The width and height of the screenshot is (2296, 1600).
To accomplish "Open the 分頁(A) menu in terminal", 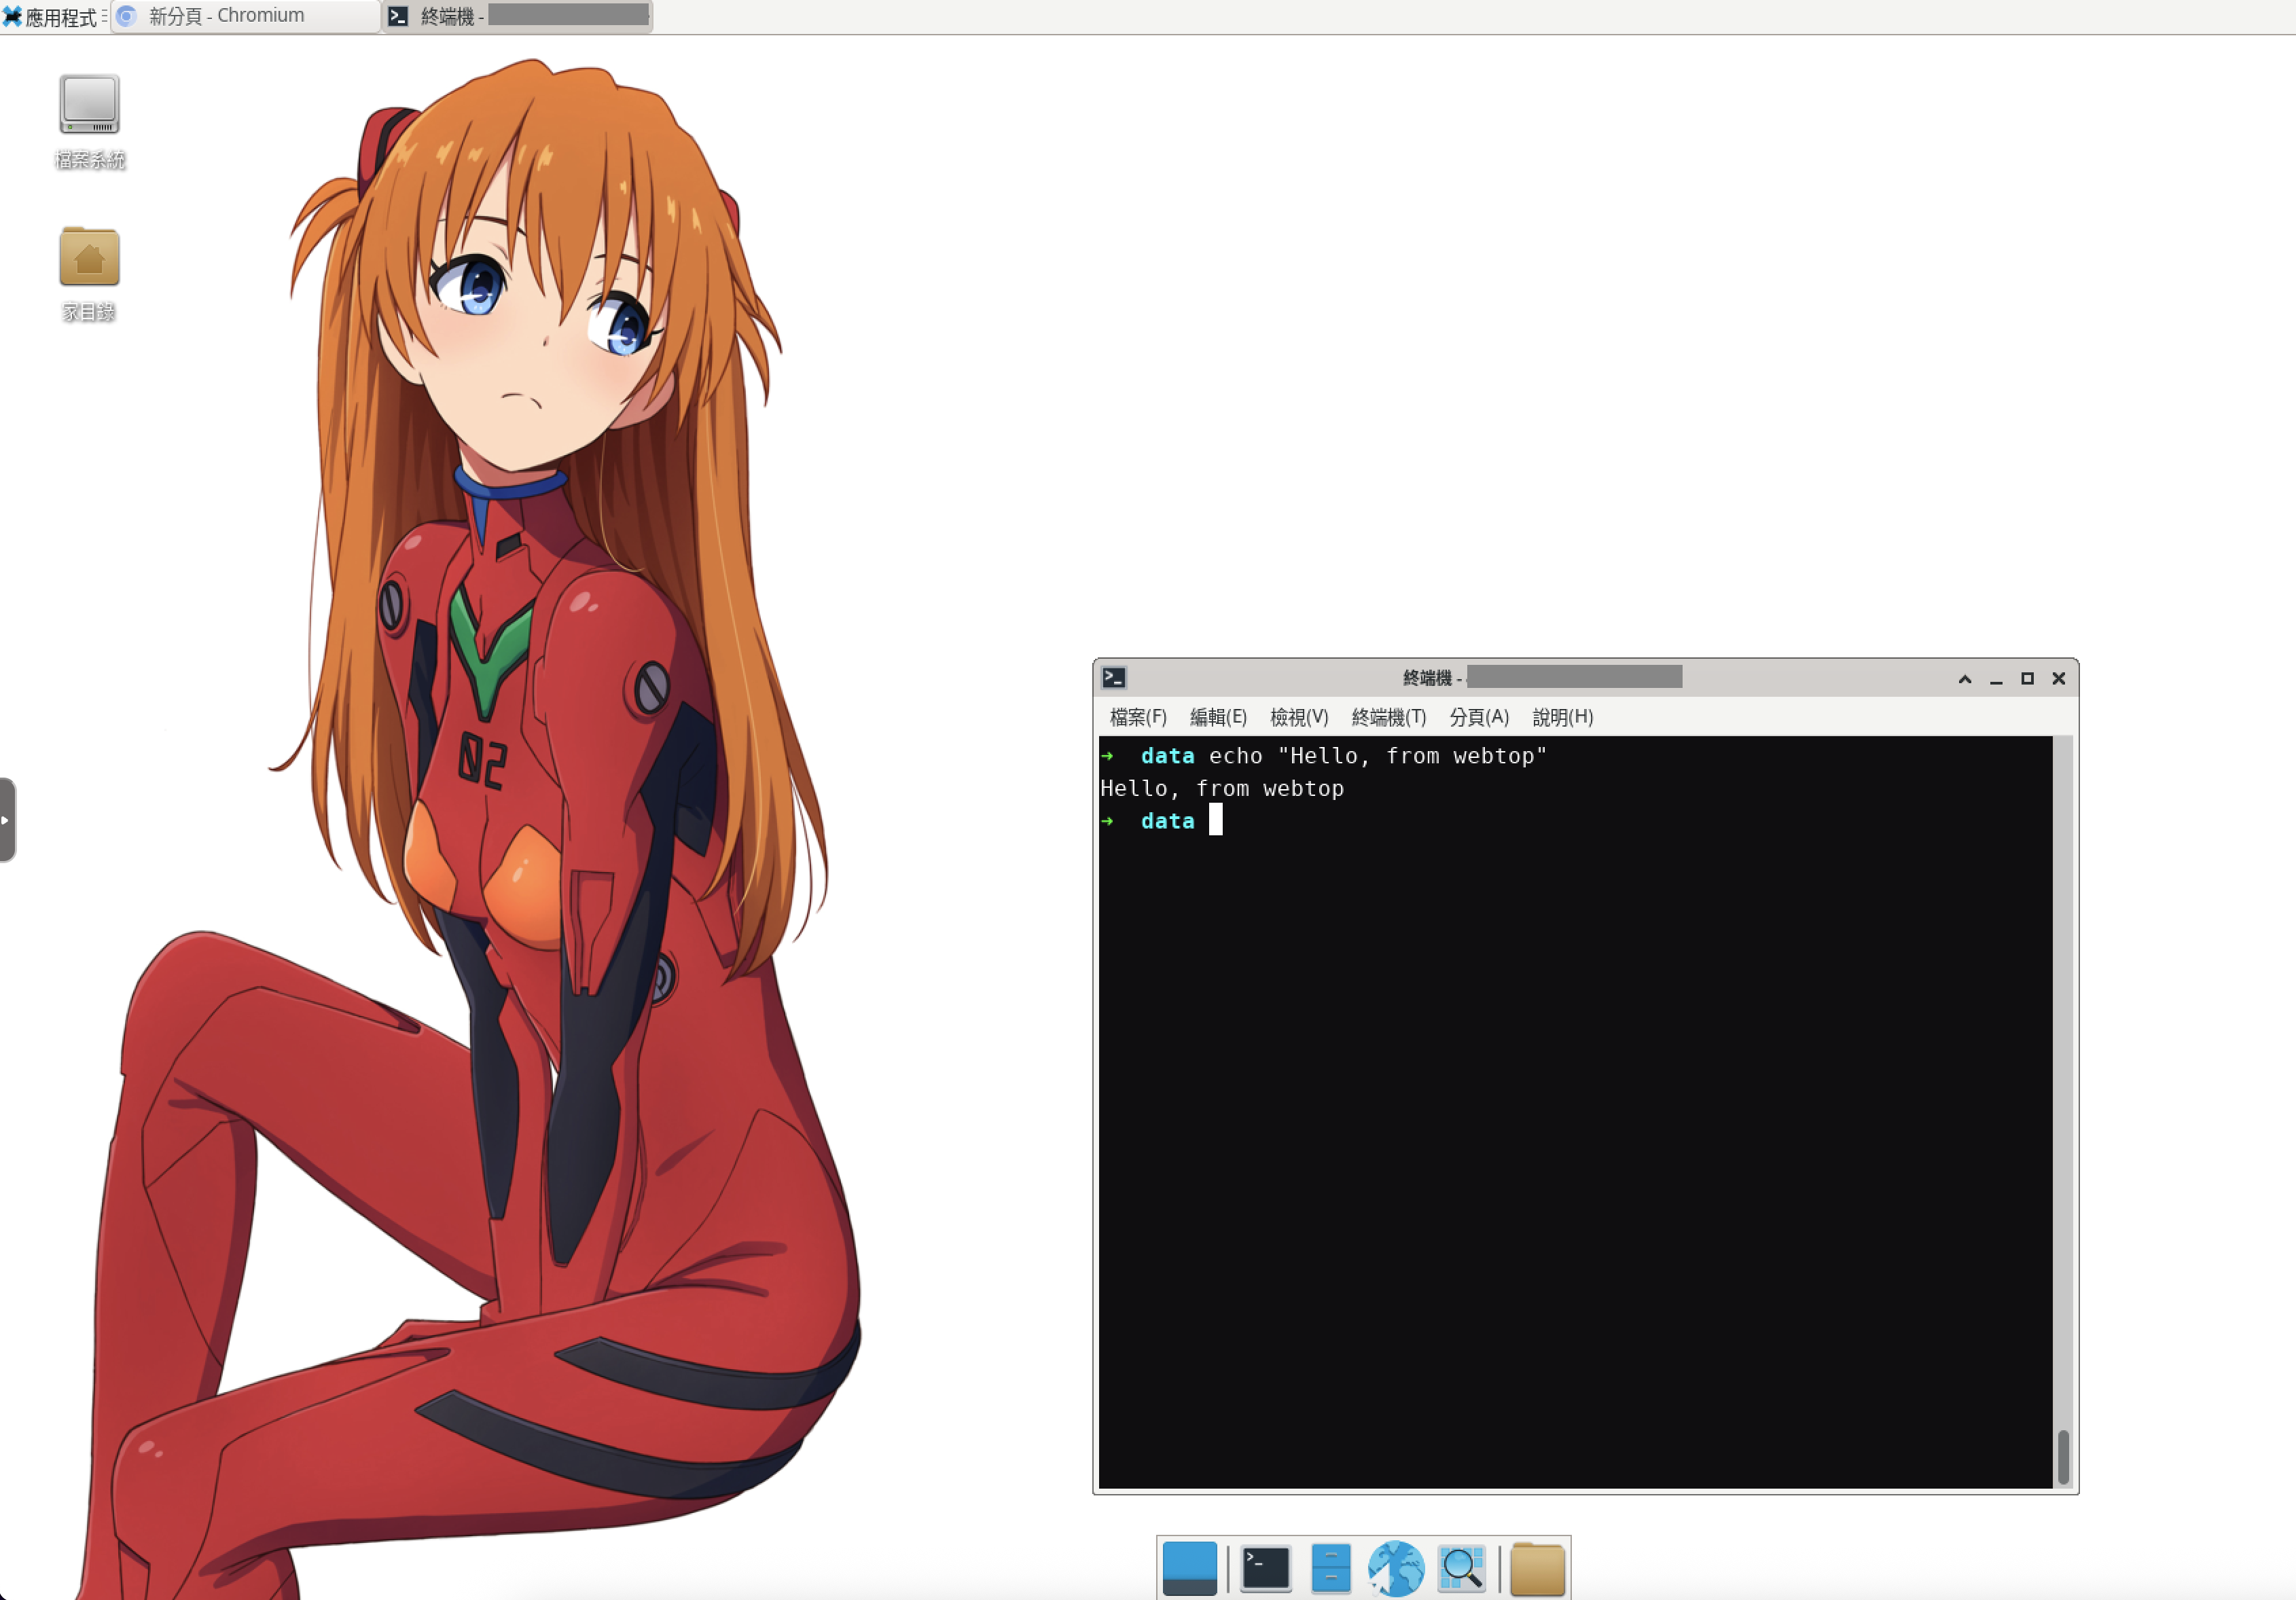I will click(1479, 717).
